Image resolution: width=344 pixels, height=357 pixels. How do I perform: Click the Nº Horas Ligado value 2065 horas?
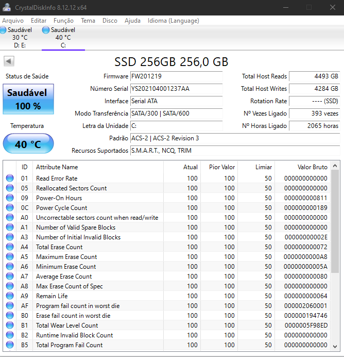pyautogui.click(x=315, y=126)
